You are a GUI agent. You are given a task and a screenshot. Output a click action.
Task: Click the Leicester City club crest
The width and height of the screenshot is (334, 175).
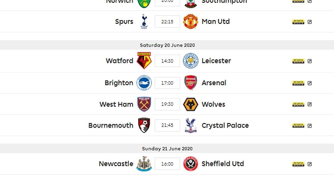[x=191, y=61]
